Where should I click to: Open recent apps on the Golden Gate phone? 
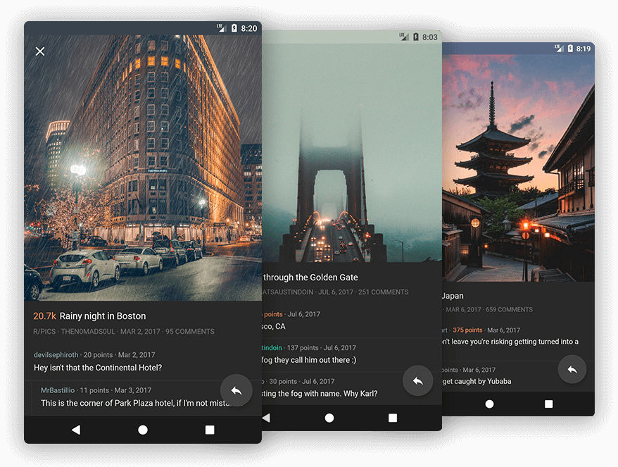(x=393, y=418)
